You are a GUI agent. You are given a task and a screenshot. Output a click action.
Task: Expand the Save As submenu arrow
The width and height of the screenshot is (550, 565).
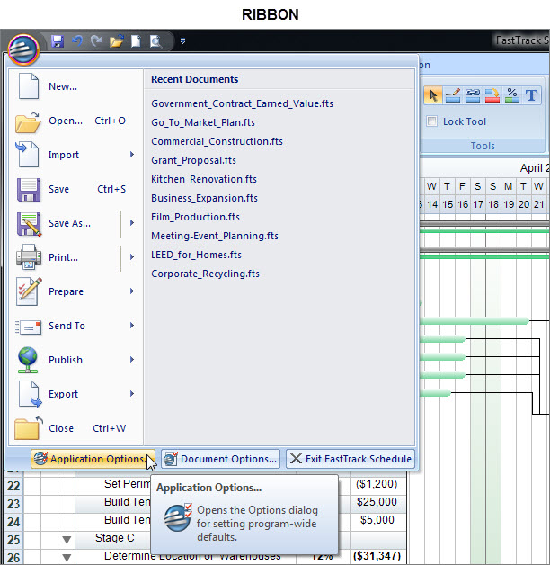132,223
